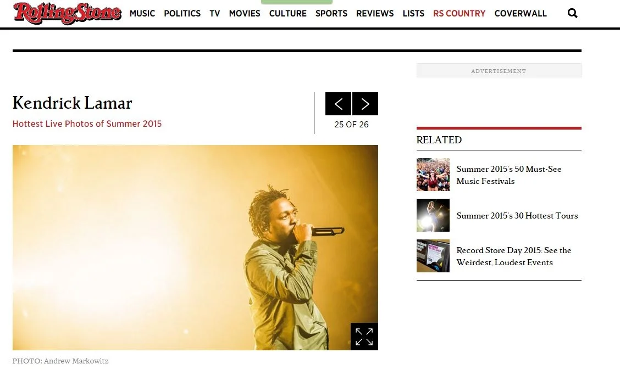The width and height of the screenshot is (620, 375).
Task: Select the Sports menu item
Action: point(331,13)
